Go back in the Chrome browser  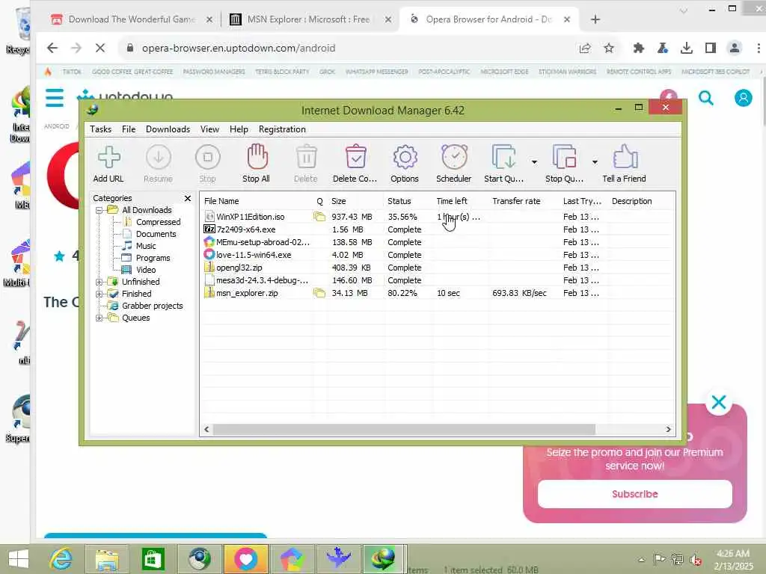click(52, 48)
